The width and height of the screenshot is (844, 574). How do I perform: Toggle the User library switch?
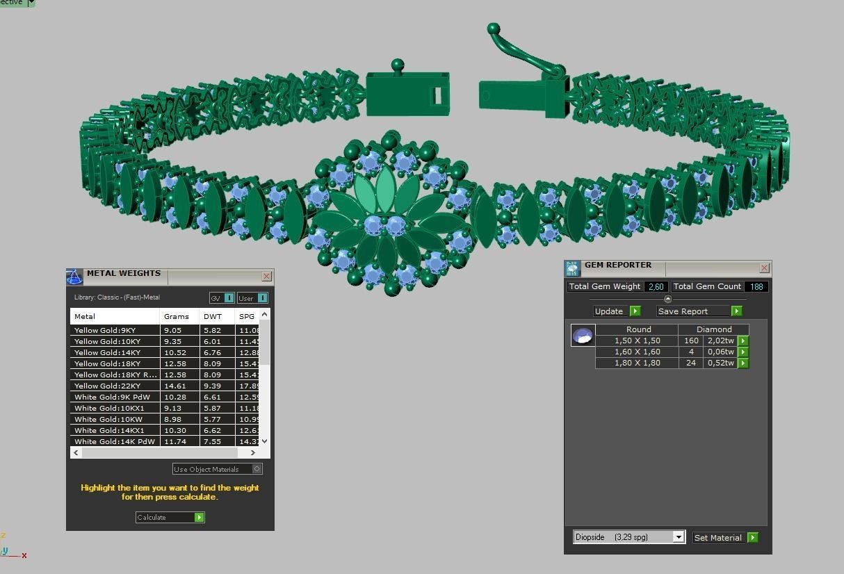(263, 297)
